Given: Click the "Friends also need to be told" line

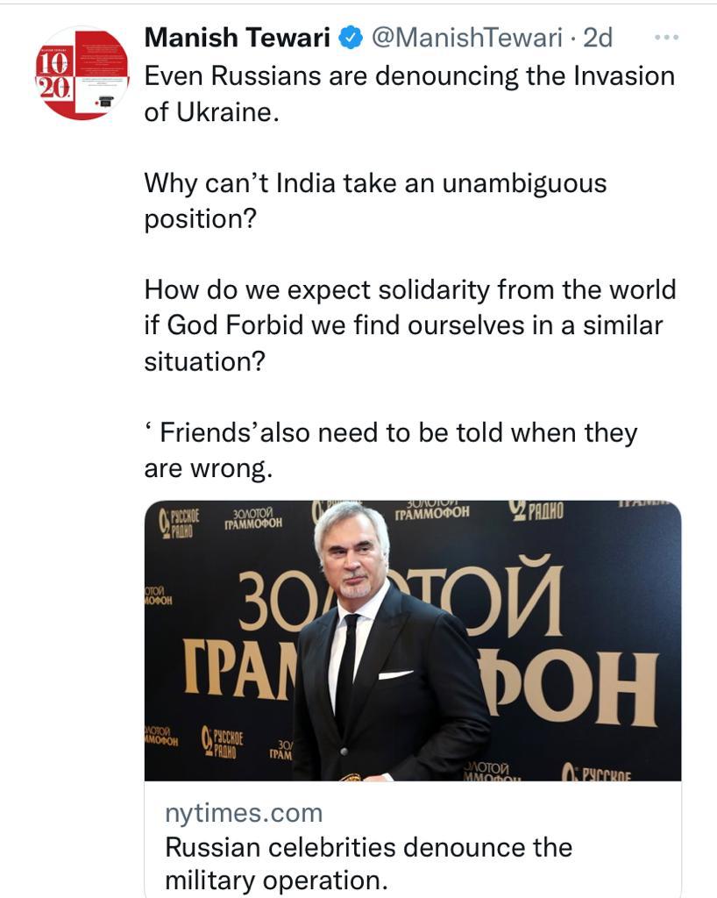Looking at the screenshot, I should click(390, 450).
